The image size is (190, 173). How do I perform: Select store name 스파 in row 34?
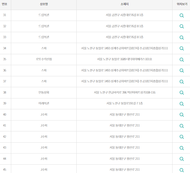[x=44, y=48]
